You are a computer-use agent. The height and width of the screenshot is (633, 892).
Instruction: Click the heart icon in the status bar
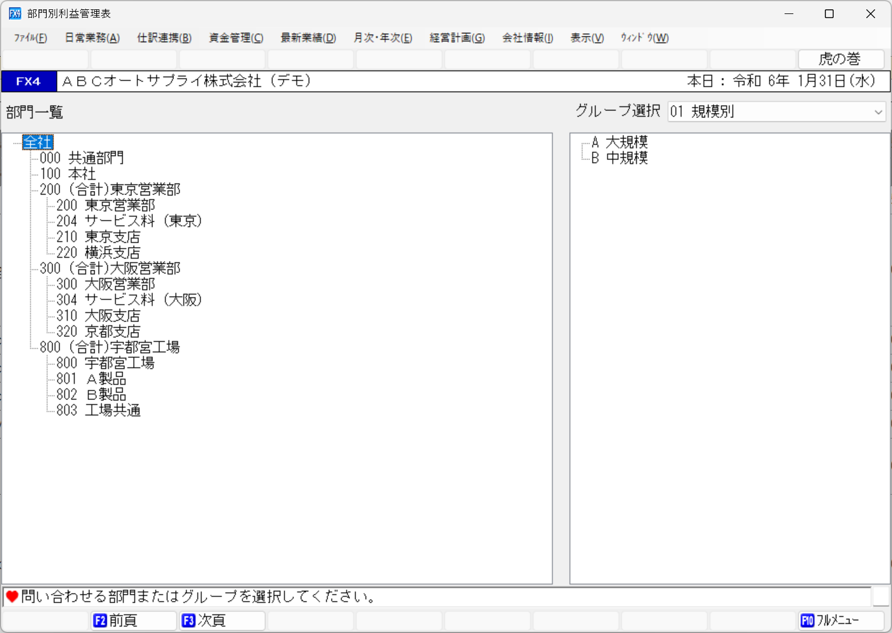coord(12,596)
